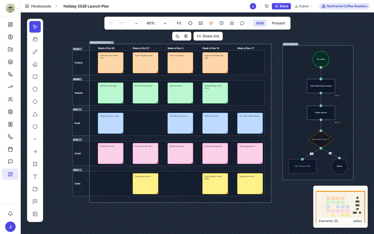Select the 'Early access opens' green sticky note
The width and height of the screenshot is (374, 234).
[x=180, y=93]
